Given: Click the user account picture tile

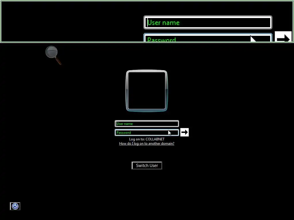Looking at the screenshot, I should point(147,91).
